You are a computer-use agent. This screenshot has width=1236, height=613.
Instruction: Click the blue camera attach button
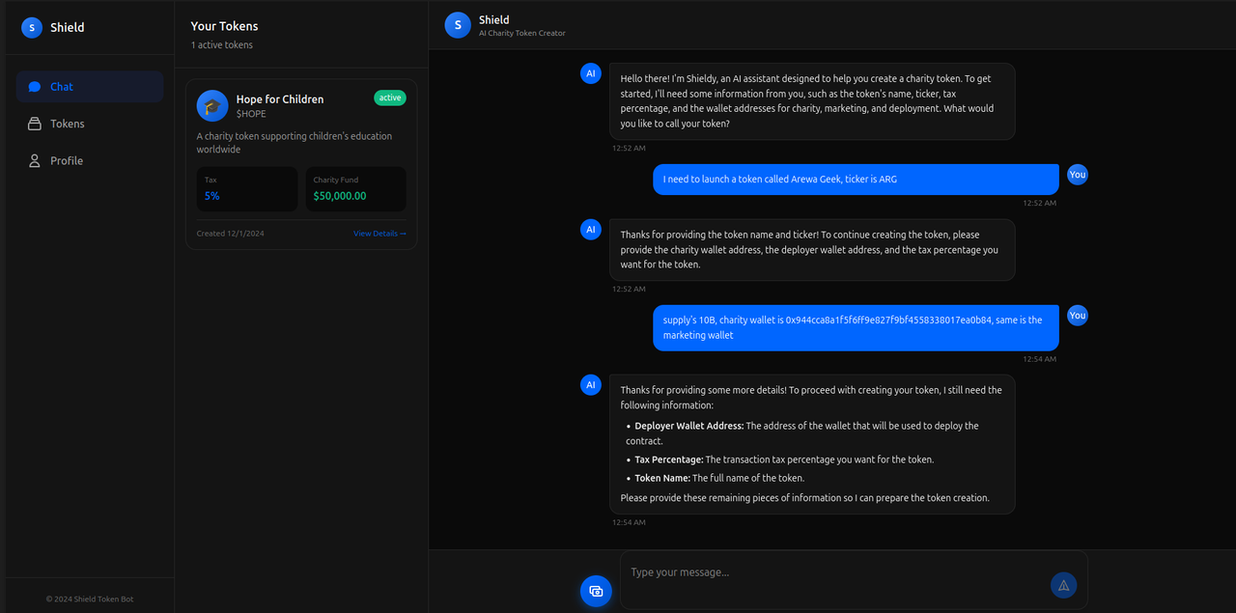[596, 591]
